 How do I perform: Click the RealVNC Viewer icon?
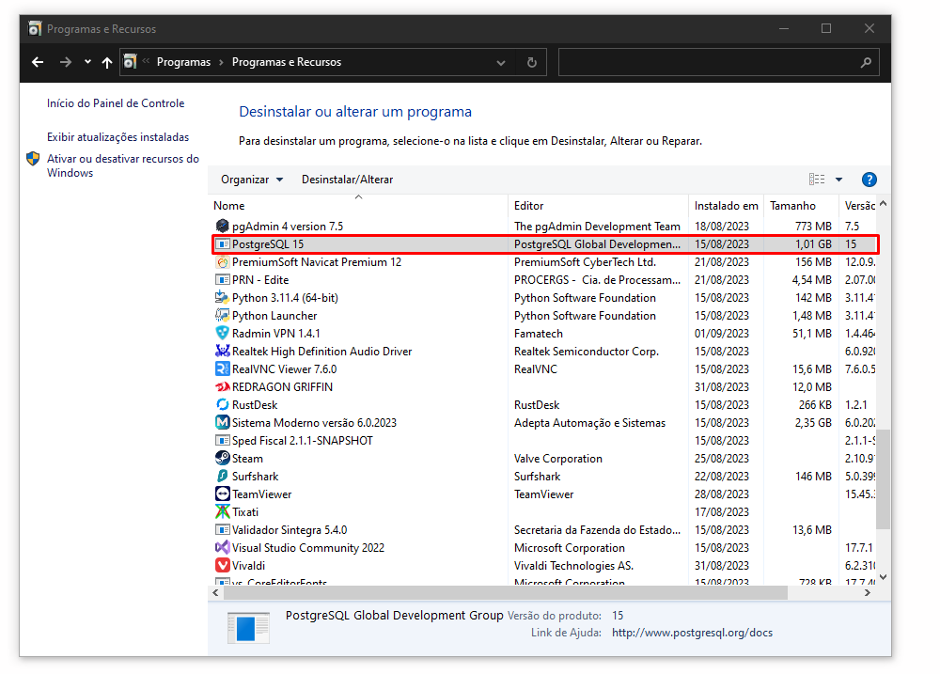[x=223, y=369]
